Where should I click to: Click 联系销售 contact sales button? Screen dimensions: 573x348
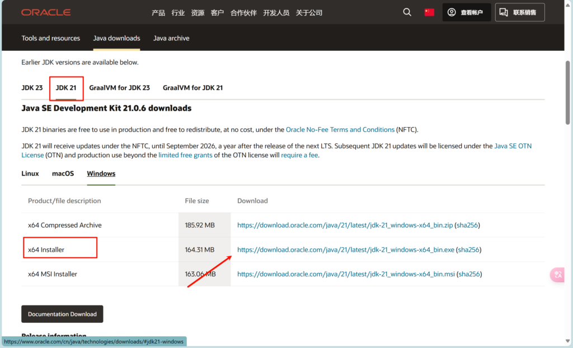[x=520, y=12]
